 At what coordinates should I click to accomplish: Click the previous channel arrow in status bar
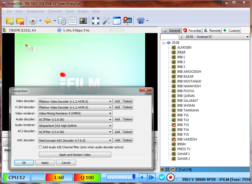click(143, 178)
